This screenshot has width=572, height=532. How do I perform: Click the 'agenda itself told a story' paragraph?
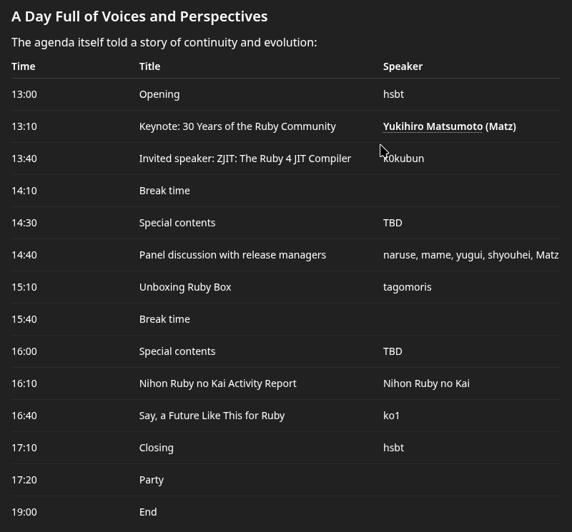click(x=164, y=42)
